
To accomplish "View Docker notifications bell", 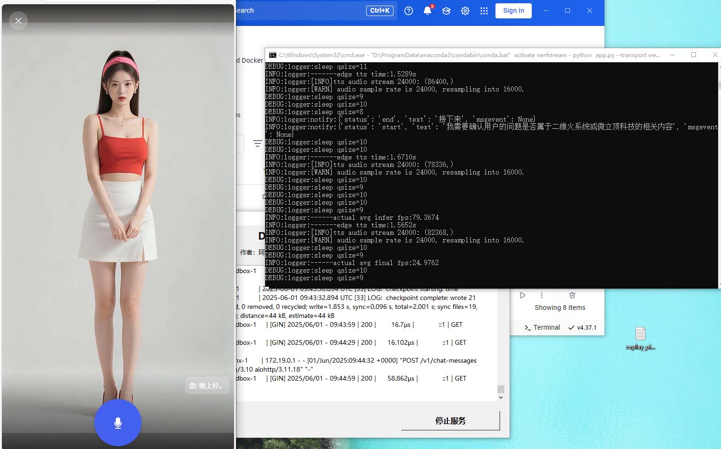I will click(x=428, y=11).
